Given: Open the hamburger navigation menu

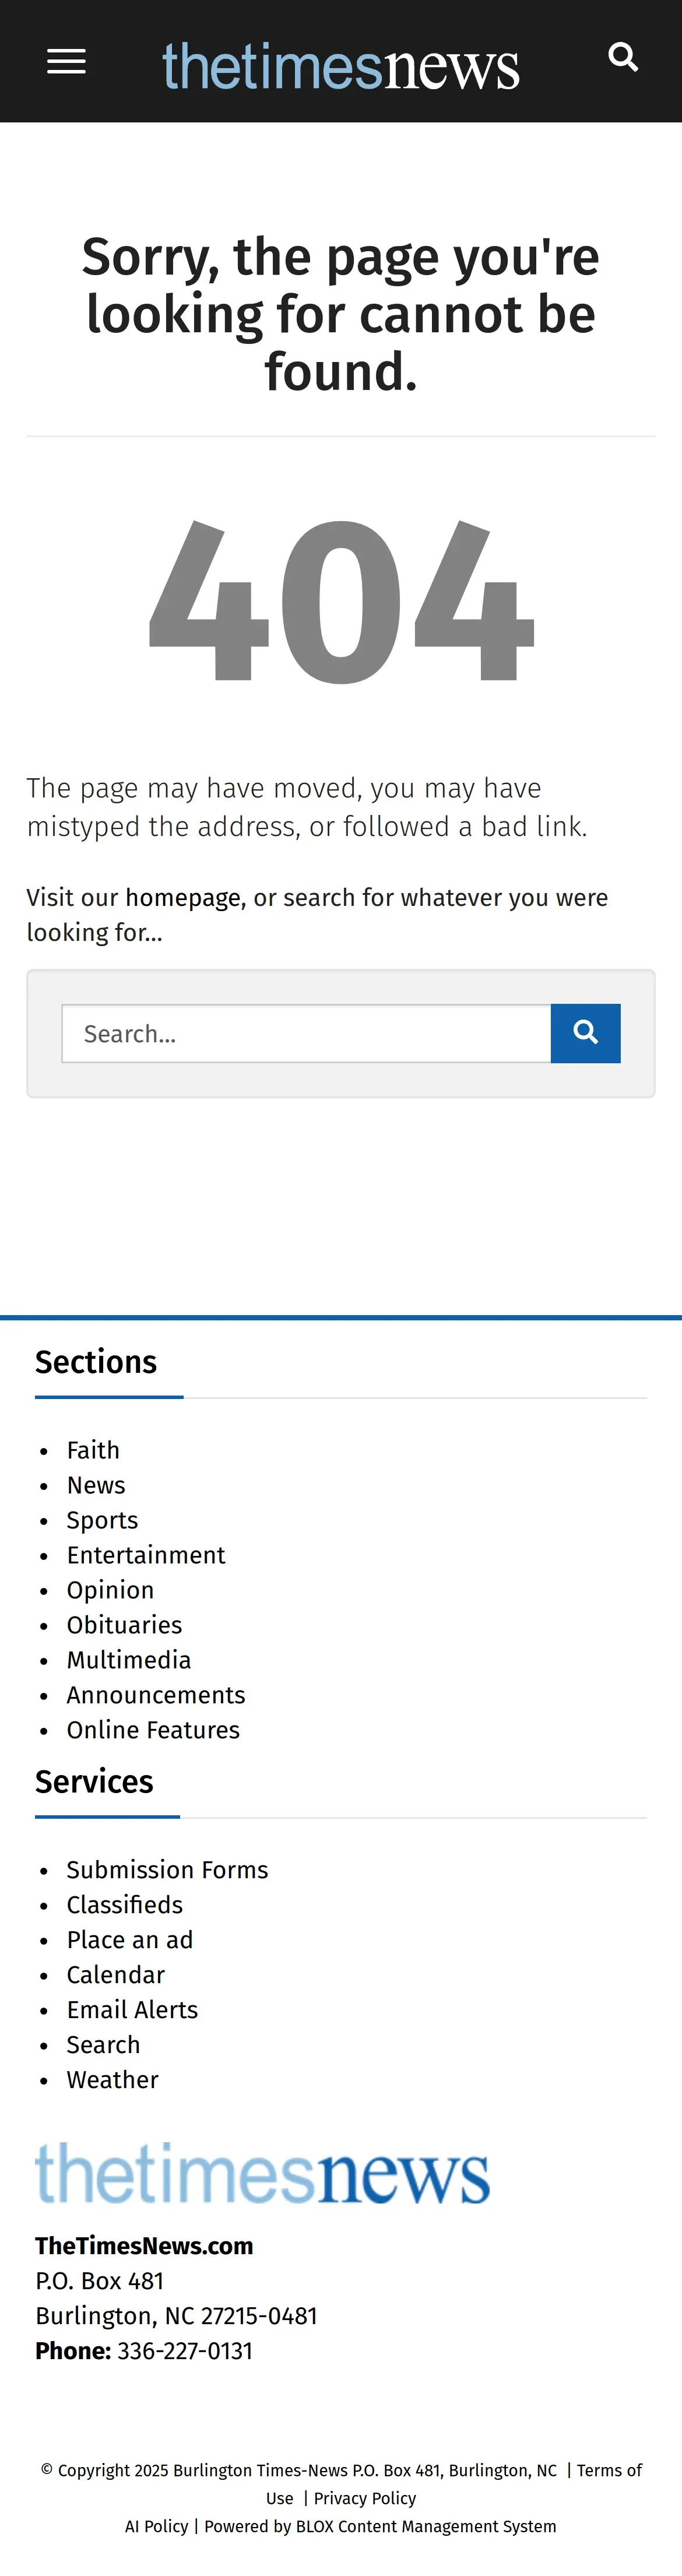Looking at the screenshot, I should 66,62.
